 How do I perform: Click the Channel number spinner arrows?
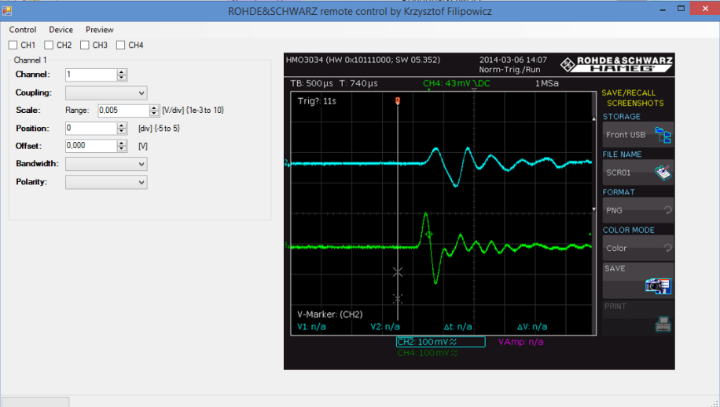click(122, 74)
